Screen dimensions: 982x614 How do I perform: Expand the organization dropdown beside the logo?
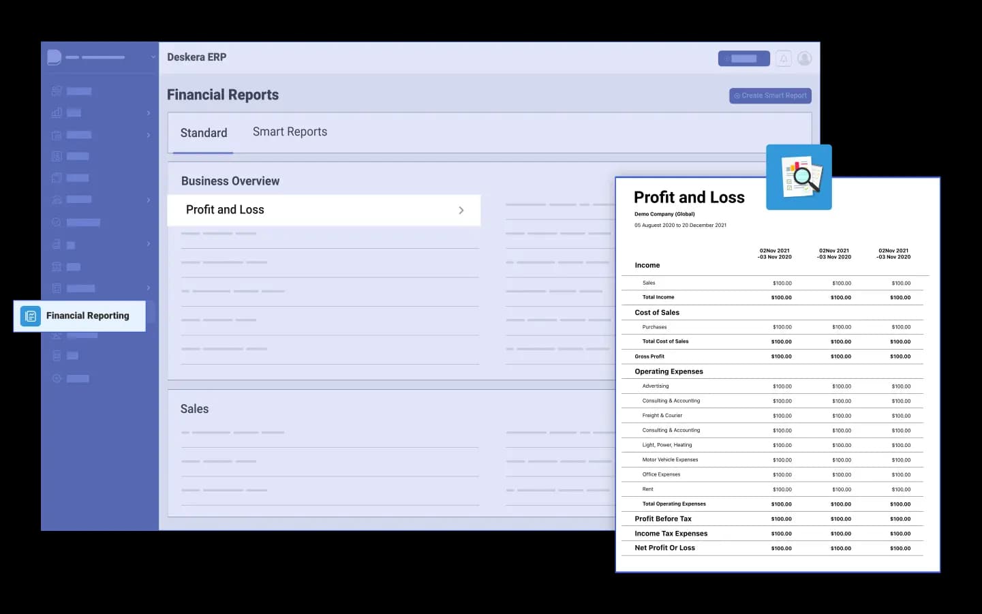[153, 57]
